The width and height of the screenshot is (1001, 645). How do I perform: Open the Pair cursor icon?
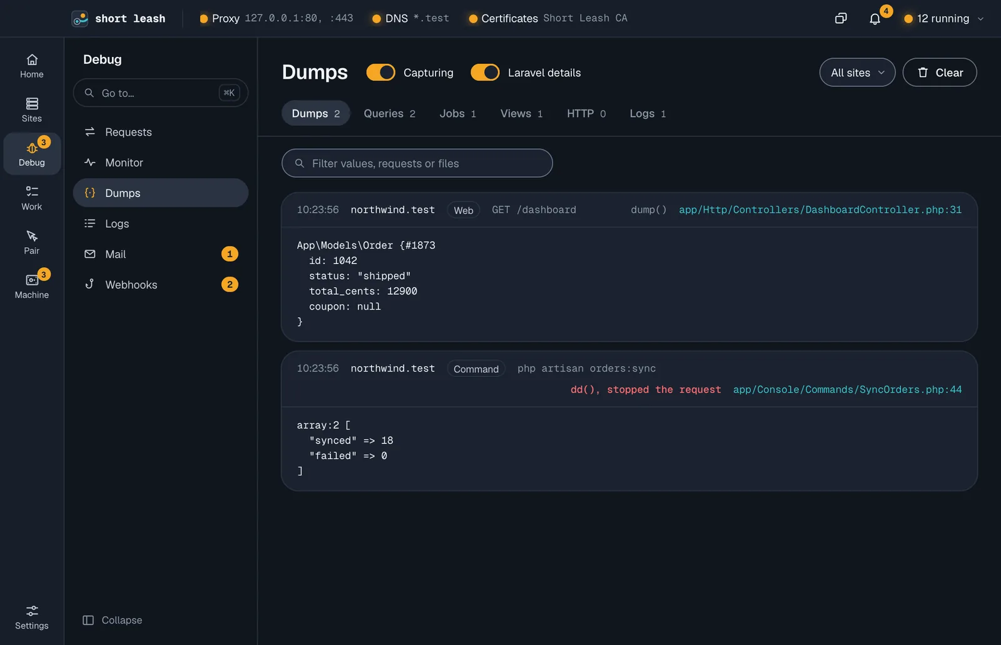(32, 236)
